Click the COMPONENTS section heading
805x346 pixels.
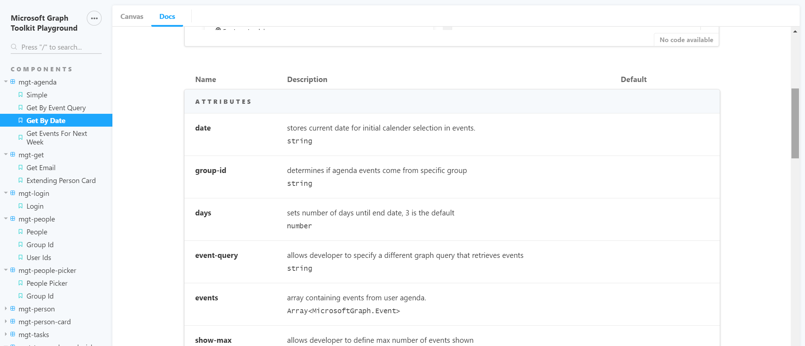[x=42, y=69]
